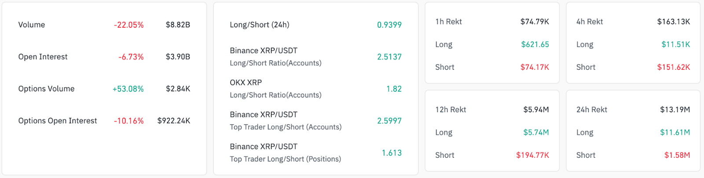Click the Volume label
The image size is (704, 178).
pyautogui.click(x=32, y=25)
